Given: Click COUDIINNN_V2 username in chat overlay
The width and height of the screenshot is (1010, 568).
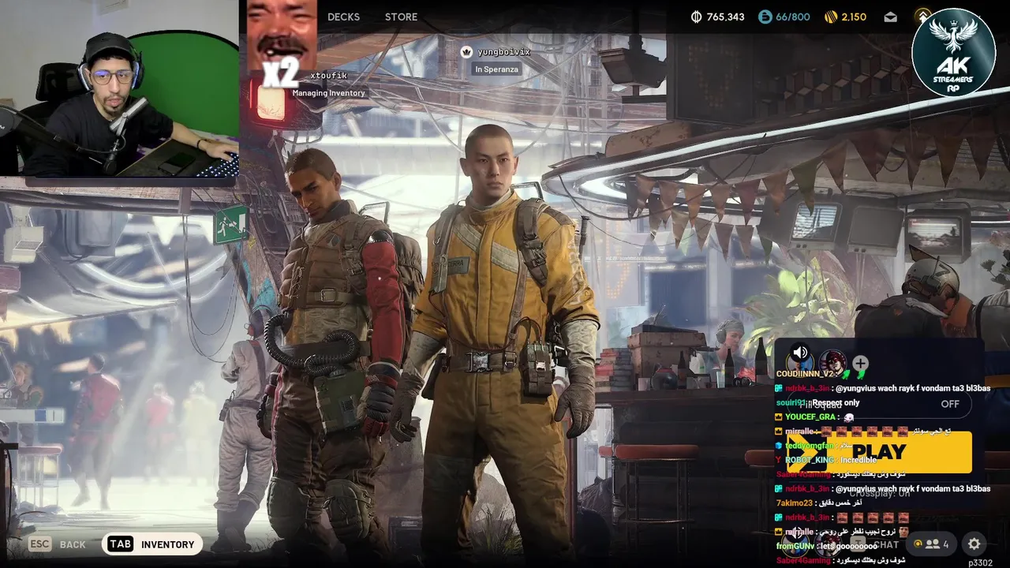Looking at the screenshot, I should click(805, 374).
